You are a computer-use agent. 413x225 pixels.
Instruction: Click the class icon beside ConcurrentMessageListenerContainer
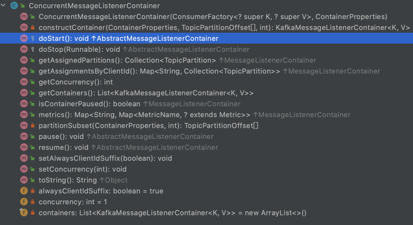(x=15, y=6)
